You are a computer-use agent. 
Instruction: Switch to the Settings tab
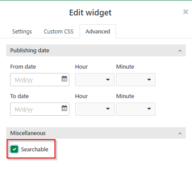pyautogui.click(x=22, y=32)
